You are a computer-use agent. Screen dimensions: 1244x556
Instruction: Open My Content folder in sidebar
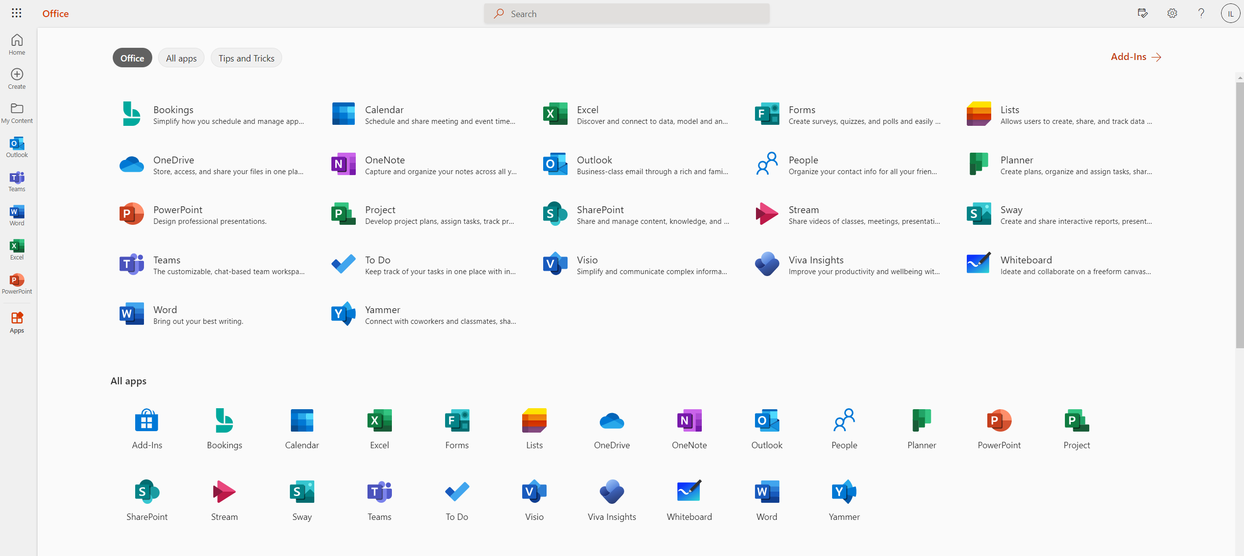pyautogui.click(x=17, y=113)
